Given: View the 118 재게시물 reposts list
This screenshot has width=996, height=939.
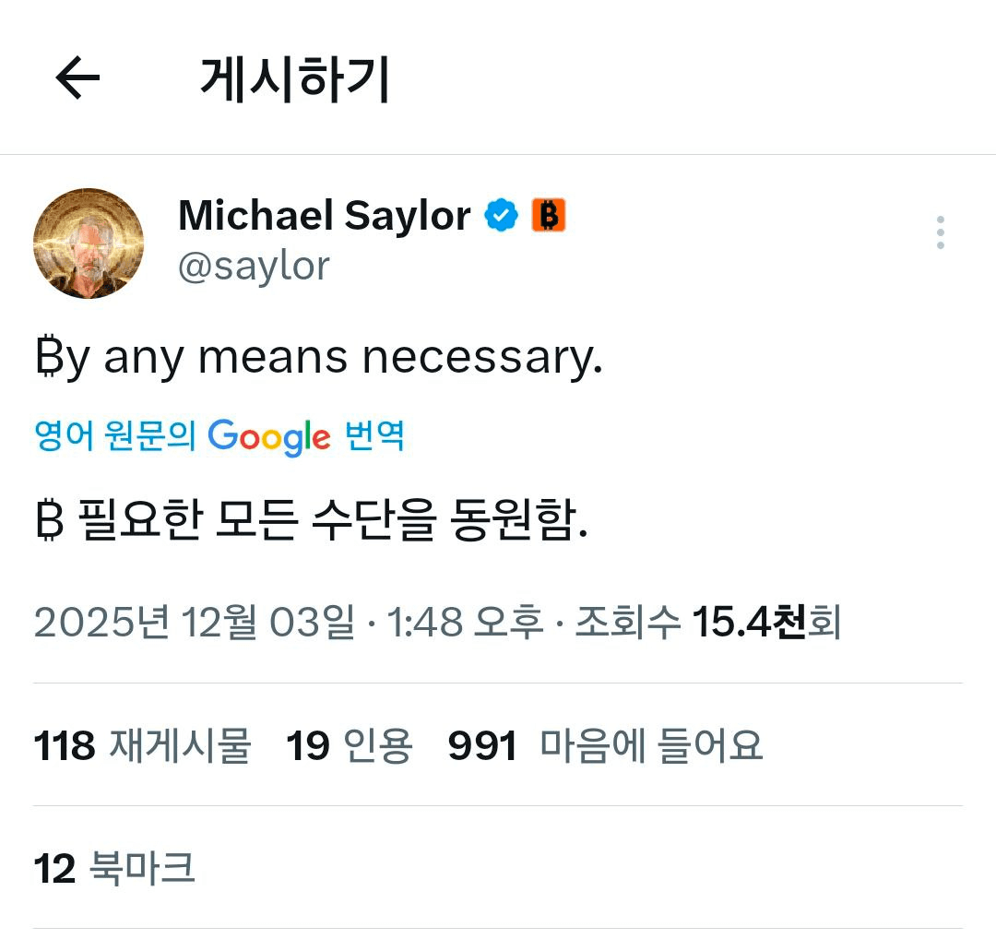Looking at the screenshot, I should (142, 745).
